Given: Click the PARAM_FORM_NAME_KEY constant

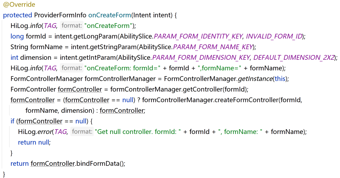Looking at the screenshot, I should pos(213,47).
